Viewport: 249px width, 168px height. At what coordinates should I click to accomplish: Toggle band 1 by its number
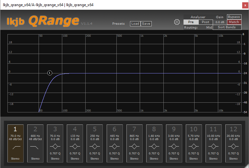[15, 129]
